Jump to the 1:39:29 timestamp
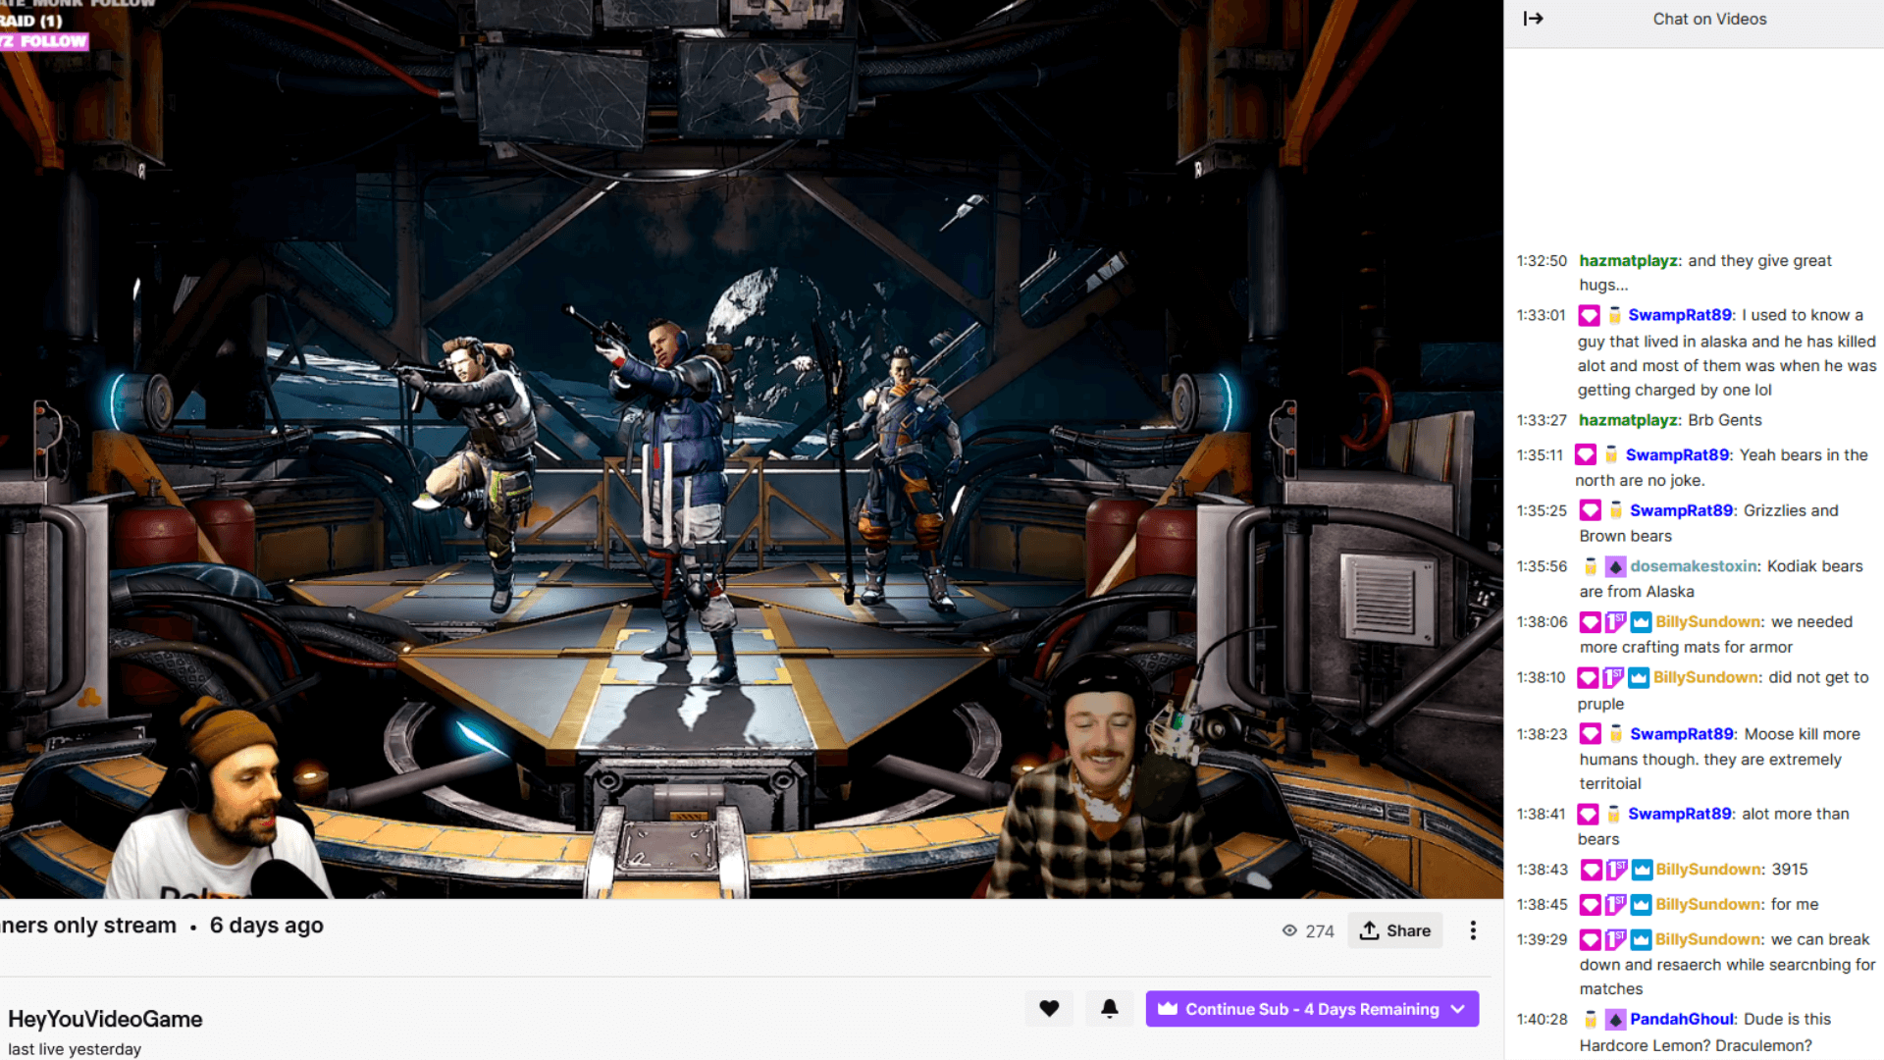Screen dimensions: 1884x1060 point(1542,940)
